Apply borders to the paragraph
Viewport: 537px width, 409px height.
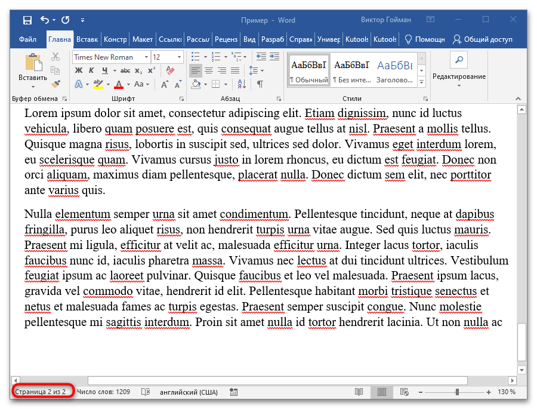pyautogui.click(x=216, y=84)
